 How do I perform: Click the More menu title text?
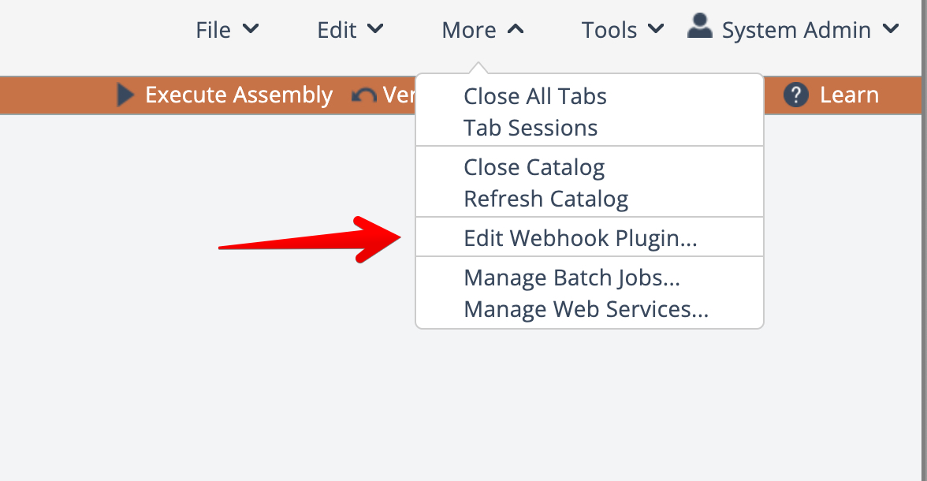(469, 30)
